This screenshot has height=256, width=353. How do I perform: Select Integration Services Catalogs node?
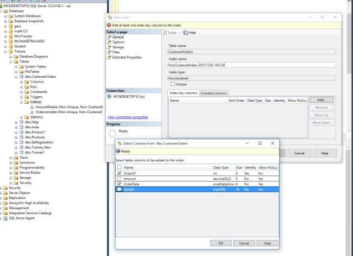point(30,213)
